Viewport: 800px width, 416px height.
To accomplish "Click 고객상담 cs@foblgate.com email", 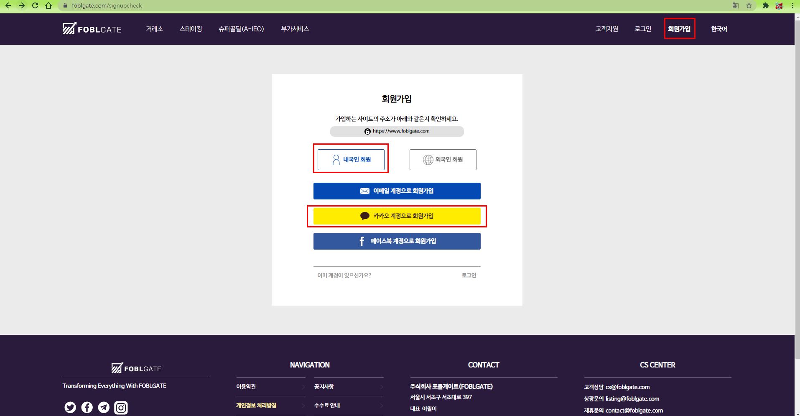I will coord(617,387).
